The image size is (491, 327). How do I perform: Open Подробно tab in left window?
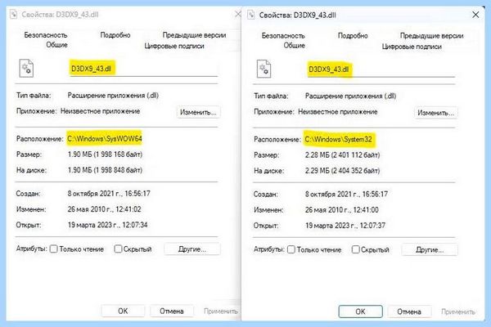(115, 35)
